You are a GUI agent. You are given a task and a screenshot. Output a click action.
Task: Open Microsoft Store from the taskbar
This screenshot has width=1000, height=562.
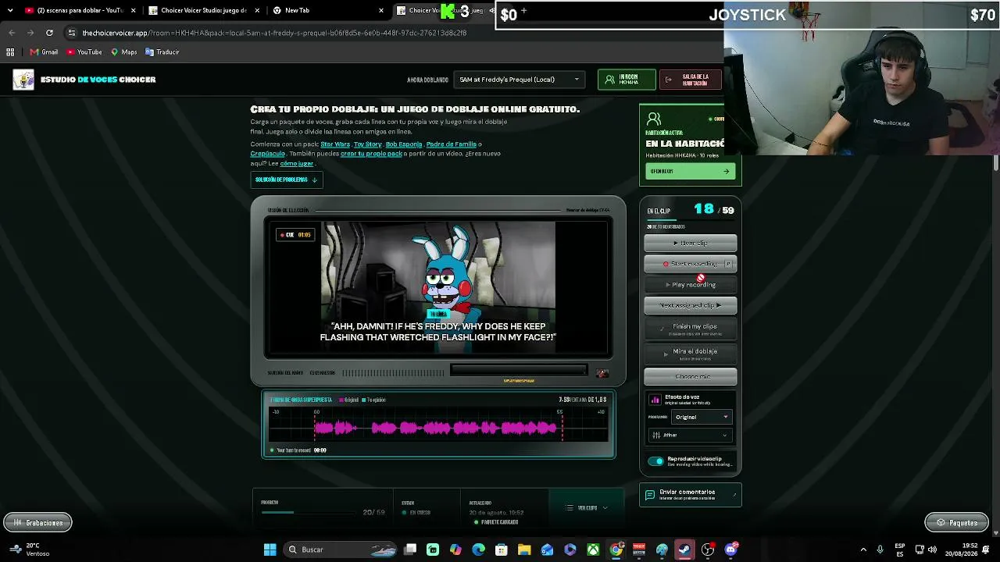pos(502,550)
